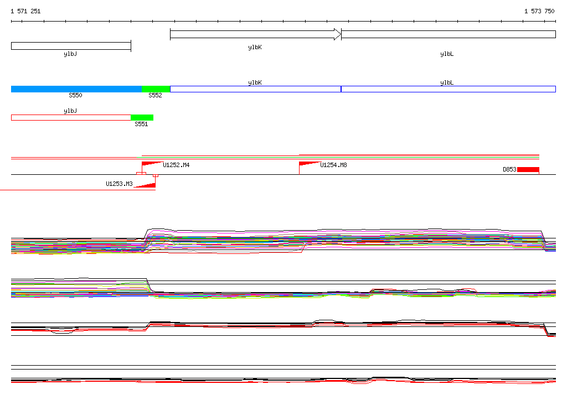Click the green S552 segment
Image resolution: width=567 pixels, height=395 pixels.
[156, 89]
